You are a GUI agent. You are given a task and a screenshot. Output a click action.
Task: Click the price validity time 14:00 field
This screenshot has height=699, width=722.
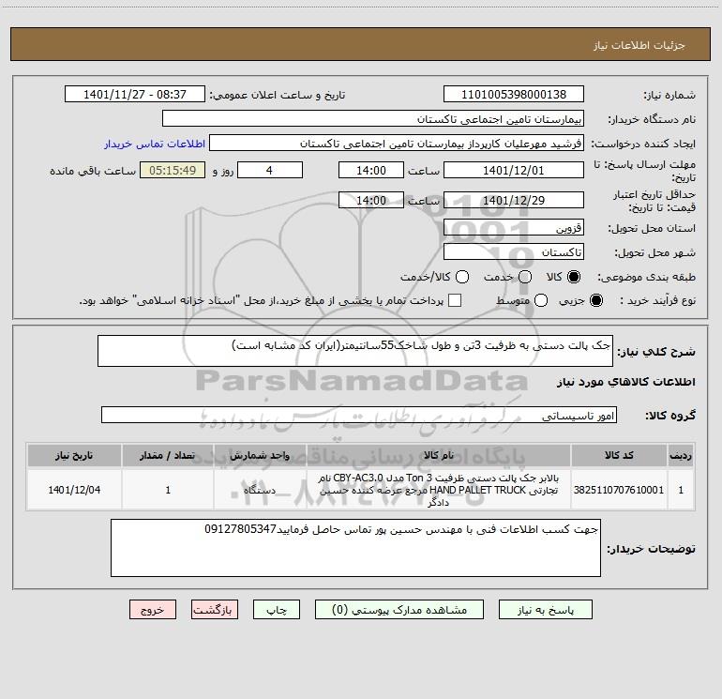point(371,200)
